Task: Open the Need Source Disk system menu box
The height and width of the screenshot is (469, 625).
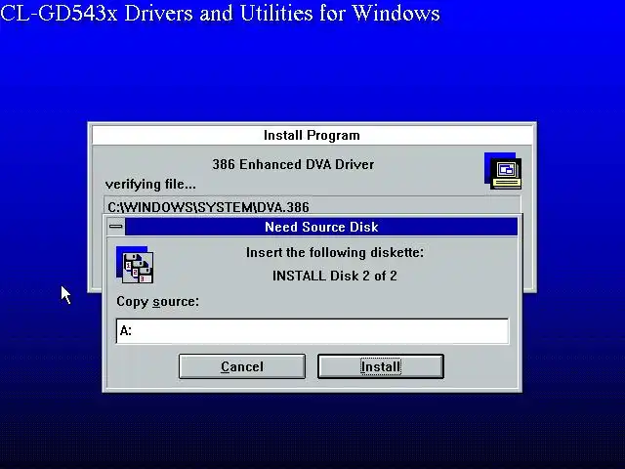Action: [116, 227]
